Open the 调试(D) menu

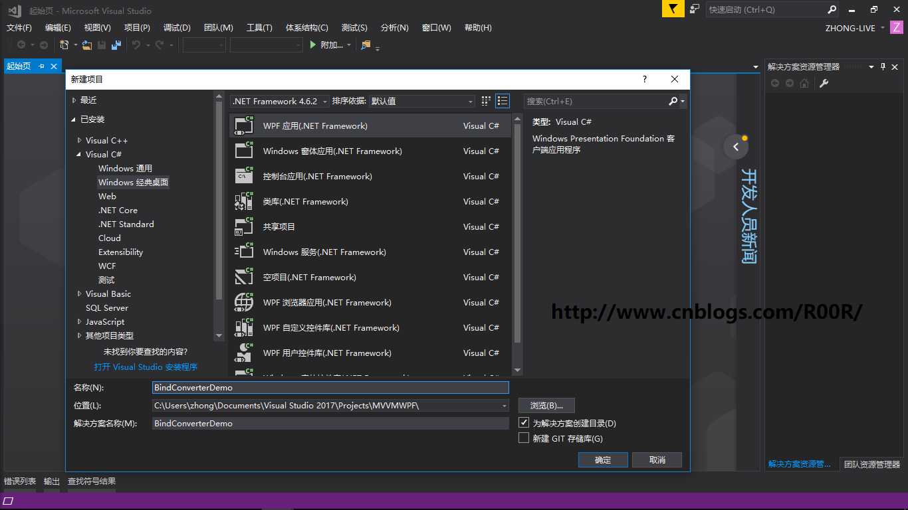(177, 27)
